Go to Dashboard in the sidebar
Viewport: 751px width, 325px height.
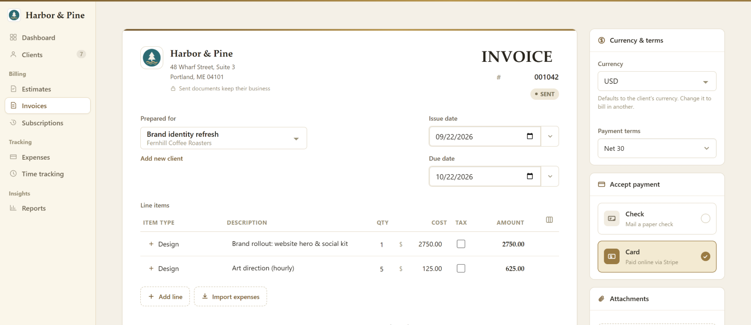(47, 37)
